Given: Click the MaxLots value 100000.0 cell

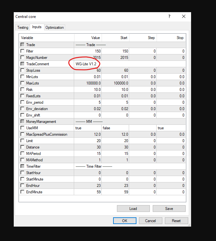Looking at the screenshot, I should point(88,83).
